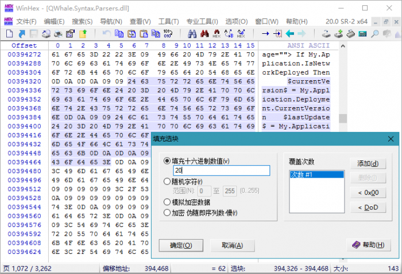Click the cyan Back arrow icon
This screenshot has height=274, width=402.
(290, 34)
